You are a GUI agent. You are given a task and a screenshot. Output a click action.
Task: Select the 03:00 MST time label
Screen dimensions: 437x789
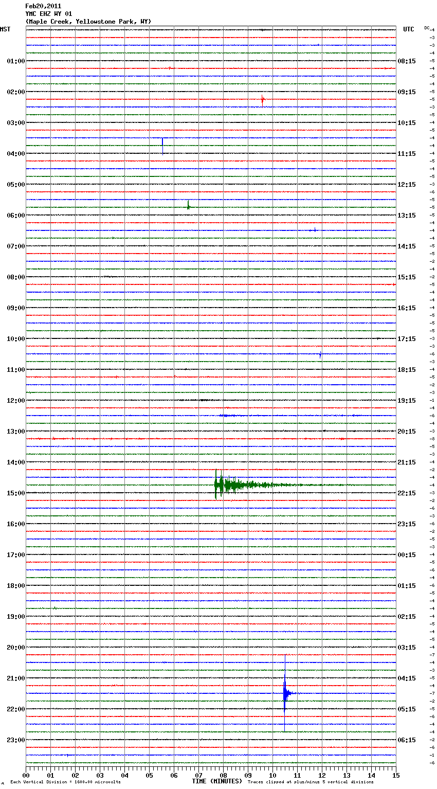(x=16, y=123)
